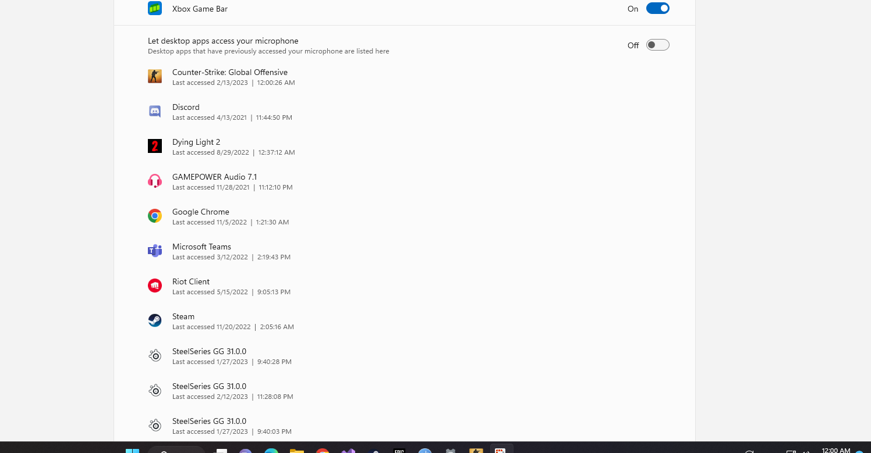Click the Riot Client name

[191, 281]
